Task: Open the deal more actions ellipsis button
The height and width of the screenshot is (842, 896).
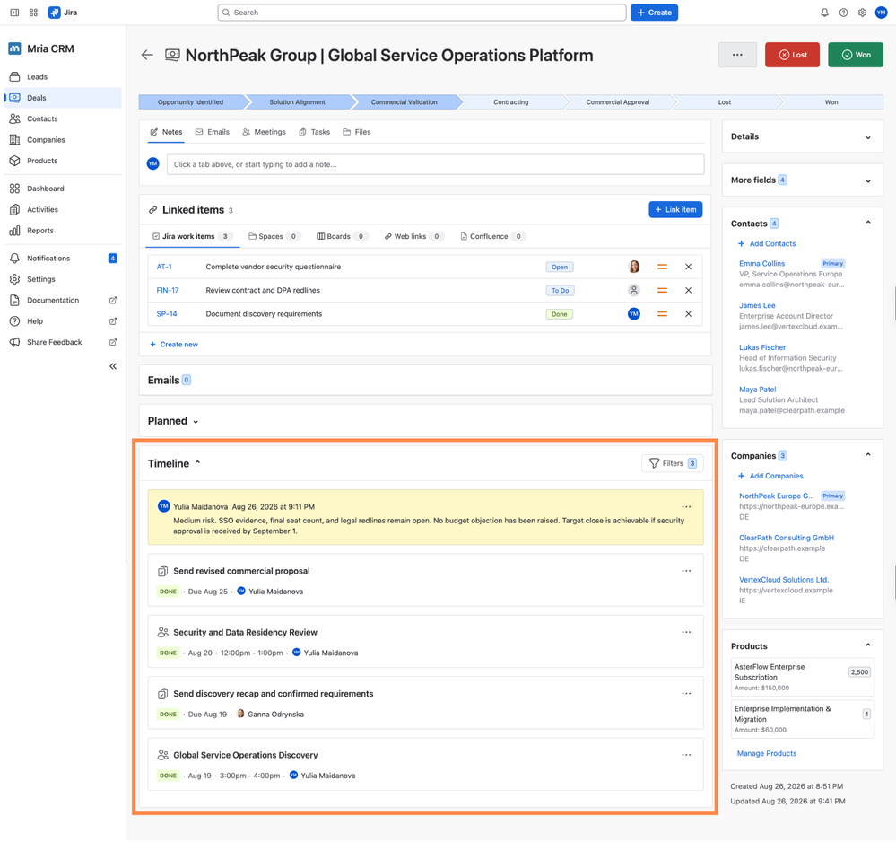Action: pos(737,55)
